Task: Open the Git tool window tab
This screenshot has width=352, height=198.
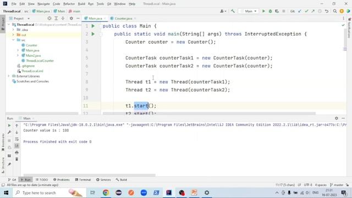Action: pos(12,180)
